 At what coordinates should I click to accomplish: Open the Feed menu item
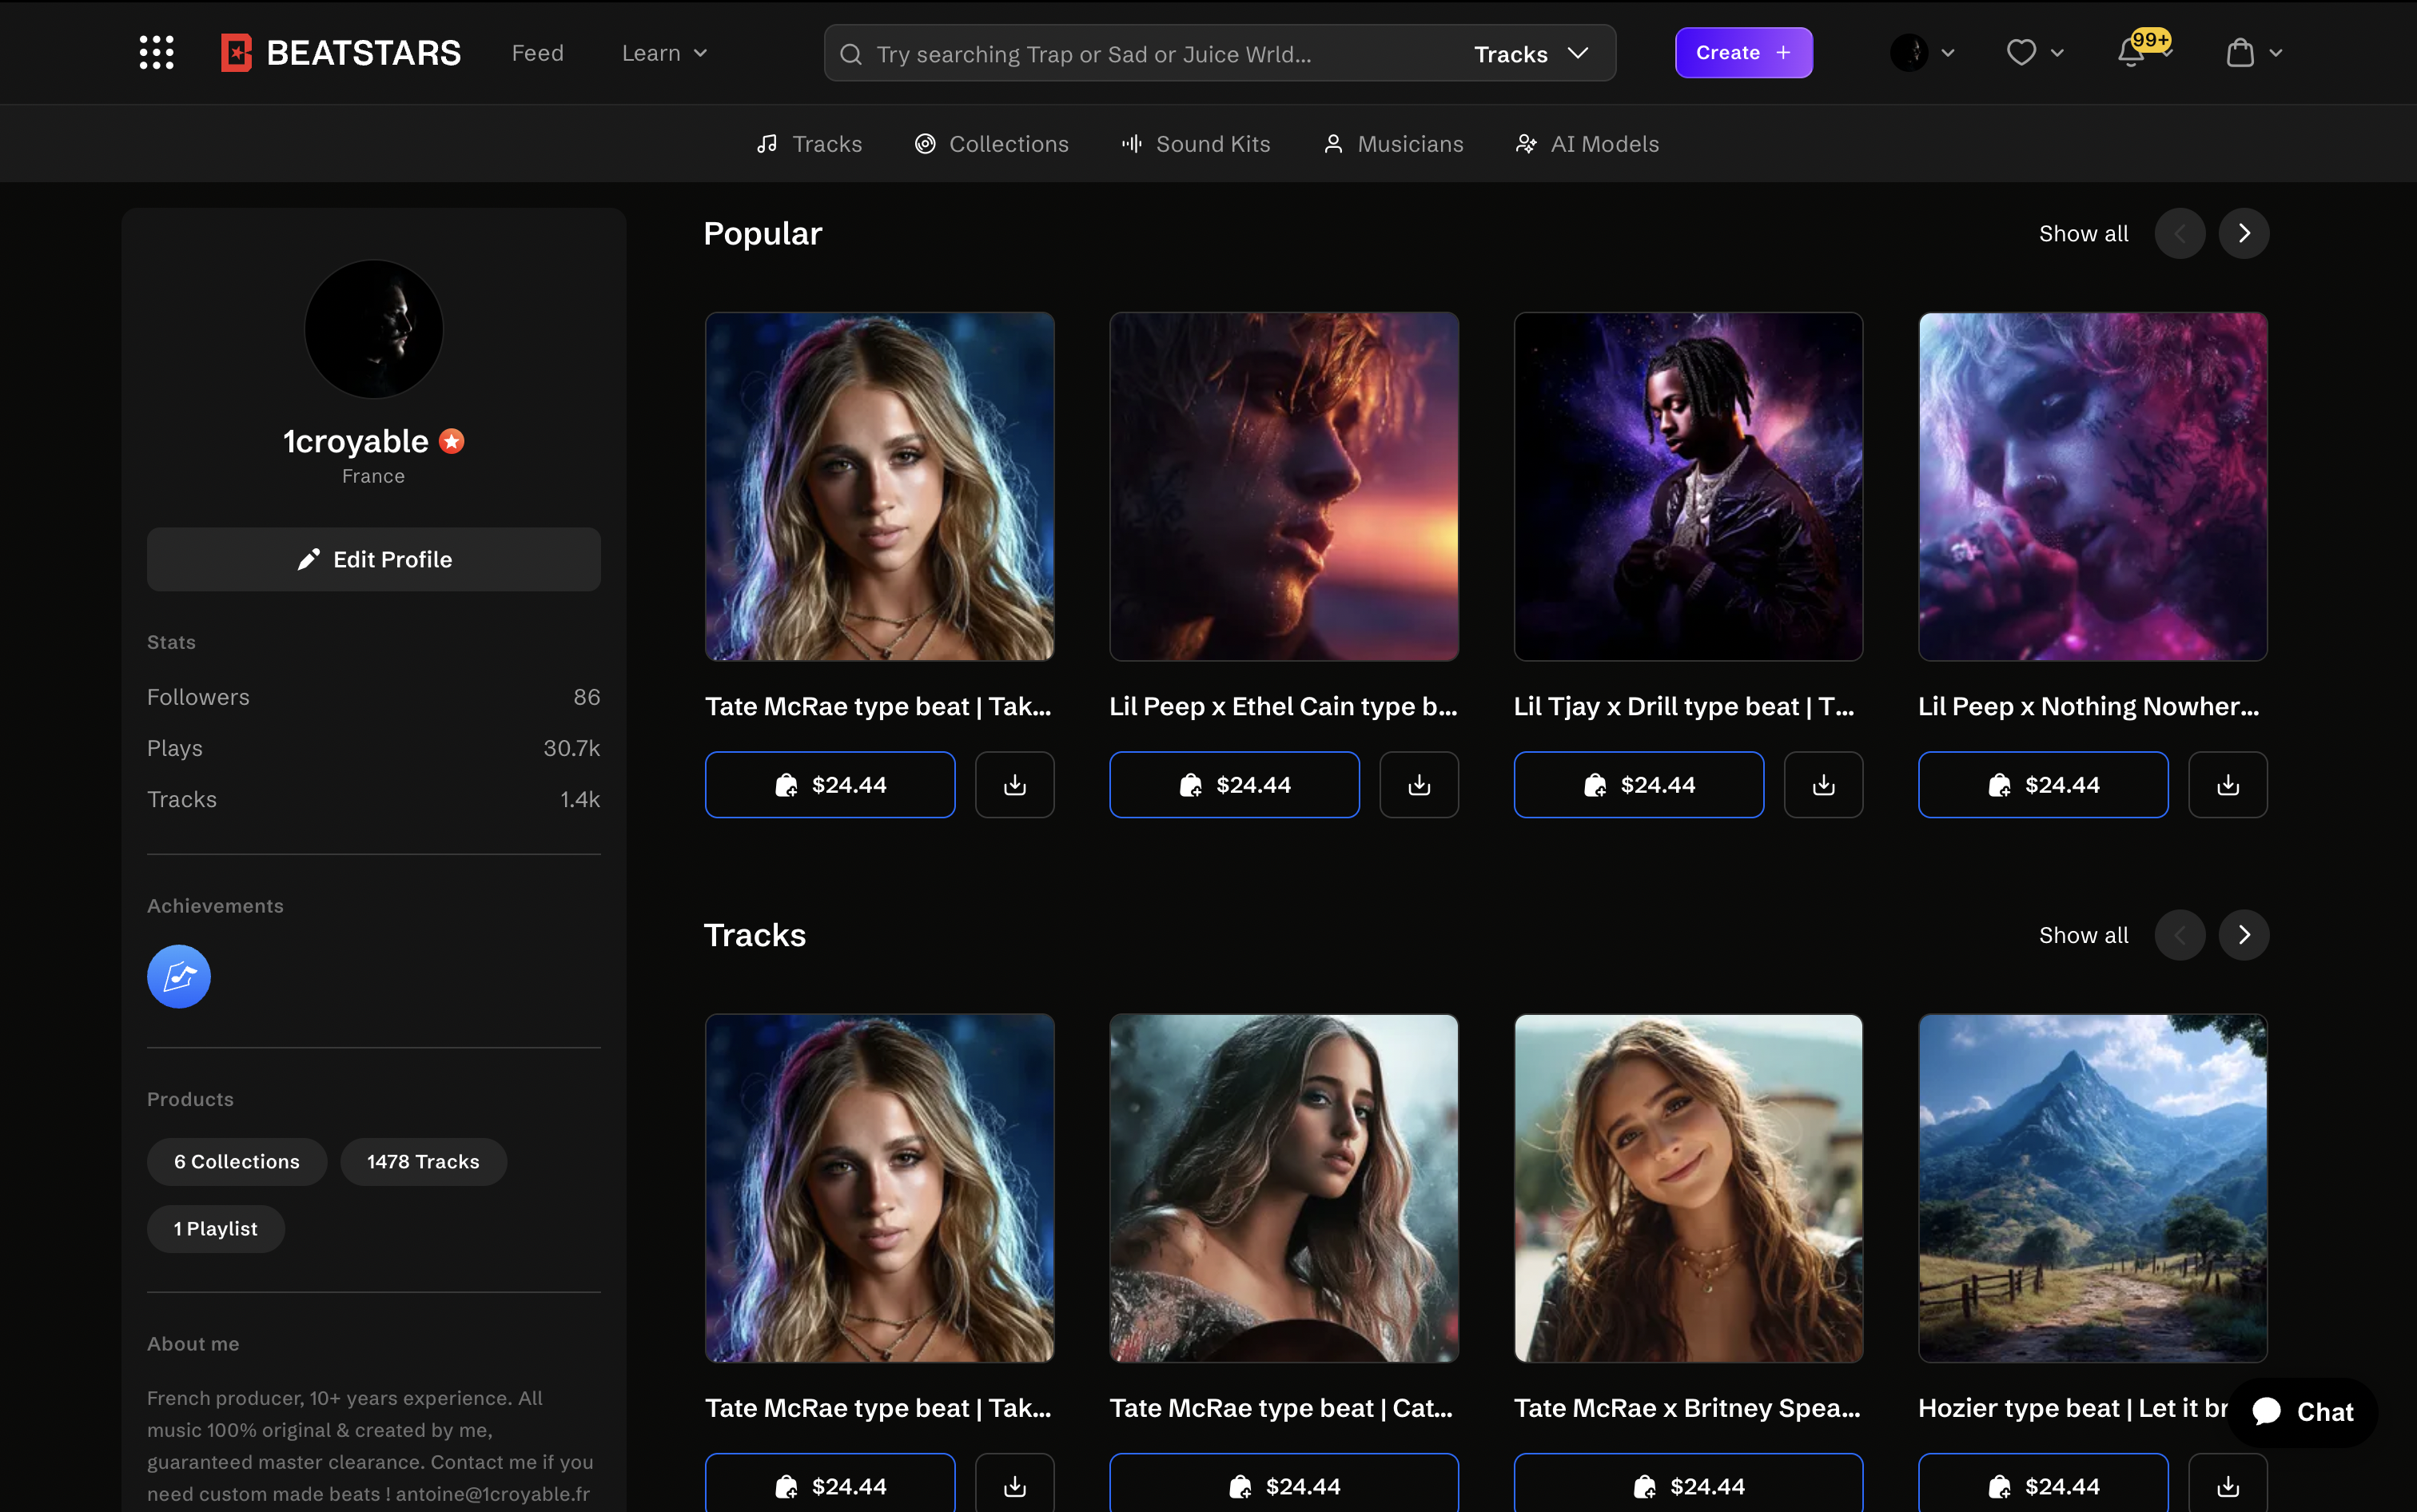coord(538,53)
